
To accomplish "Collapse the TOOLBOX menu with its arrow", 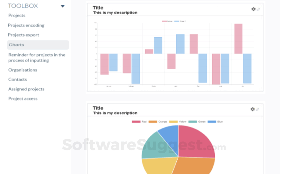I will click(x=63, y=6).
